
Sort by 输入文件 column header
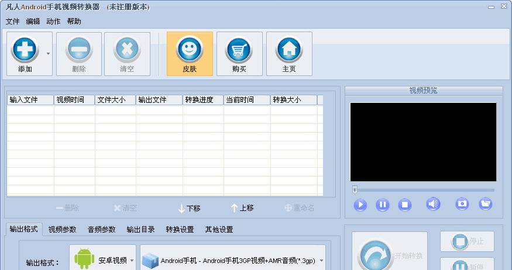[x=30, y=100]
